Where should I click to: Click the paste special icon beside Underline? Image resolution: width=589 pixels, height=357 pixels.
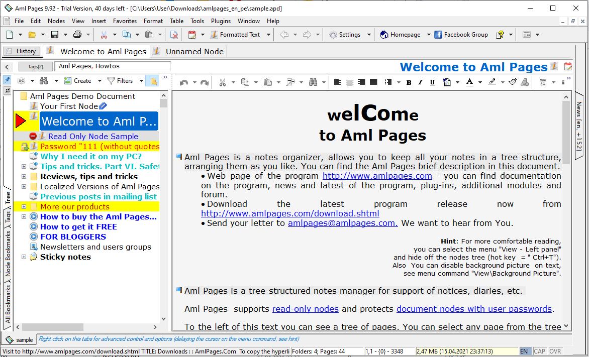[x=447, y=82]
